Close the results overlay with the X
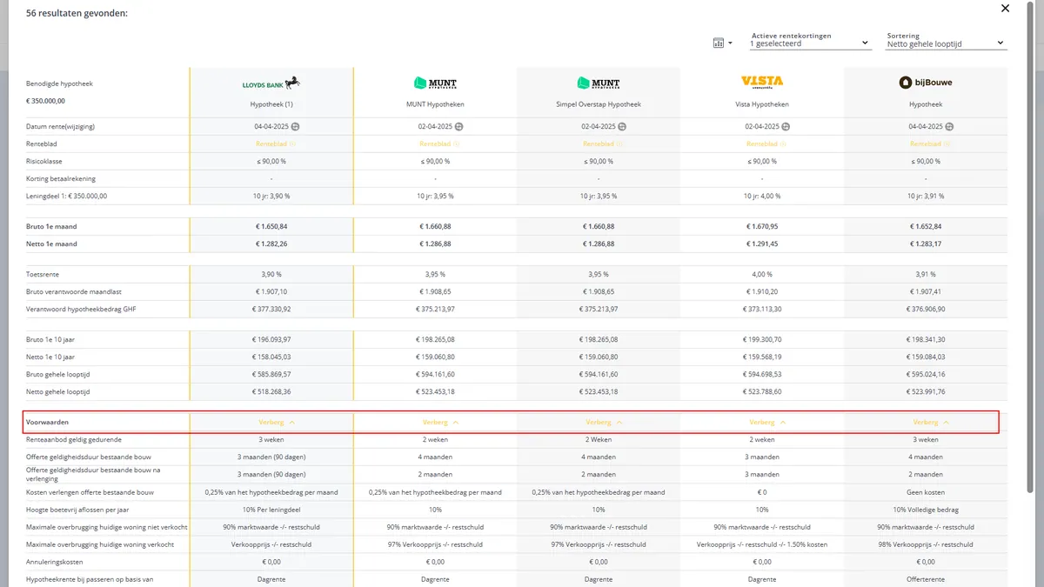 pyautogui.click(x=1005, y=9)
